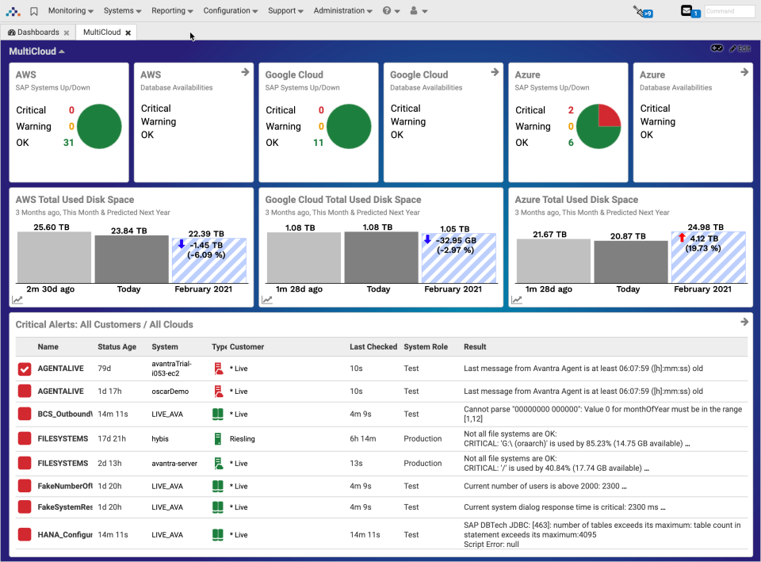Click the arrow icon on the Critical Alerts panel

click(x=744, y=322)
